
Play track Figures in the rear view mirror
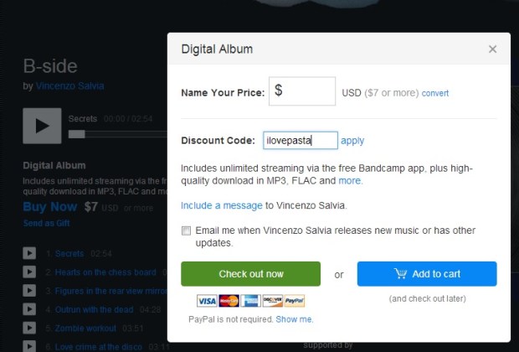click(29, 291)
